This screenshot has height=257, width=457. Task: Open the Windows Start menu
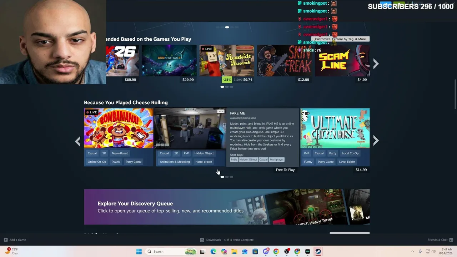[x=139, y=252]
